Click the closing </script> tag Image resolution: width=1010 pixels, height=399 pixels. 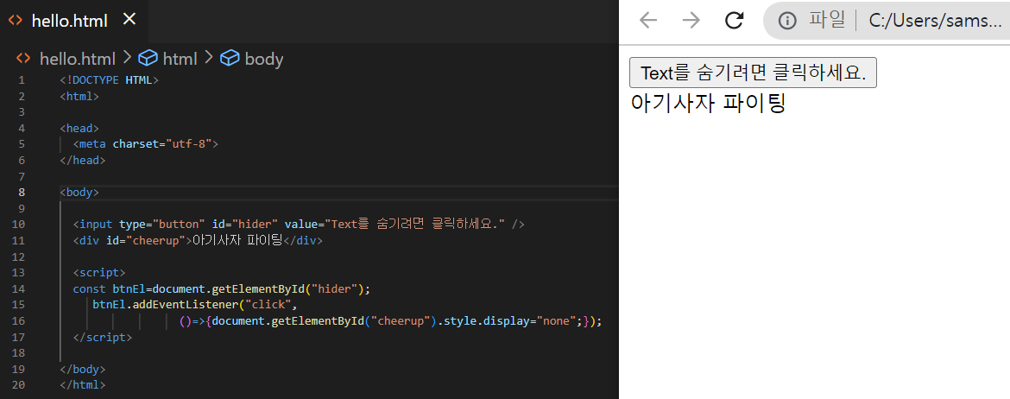(103, 337)
